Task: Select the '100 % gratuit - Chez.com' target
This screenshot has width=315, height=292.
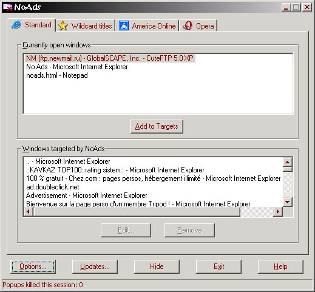Action: pos(154,178)
